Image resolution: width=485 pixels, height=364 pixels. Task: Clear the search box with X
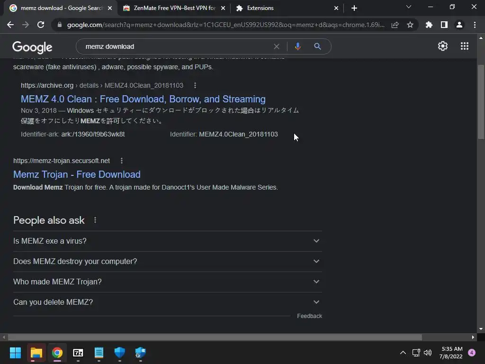click(277, 46)
